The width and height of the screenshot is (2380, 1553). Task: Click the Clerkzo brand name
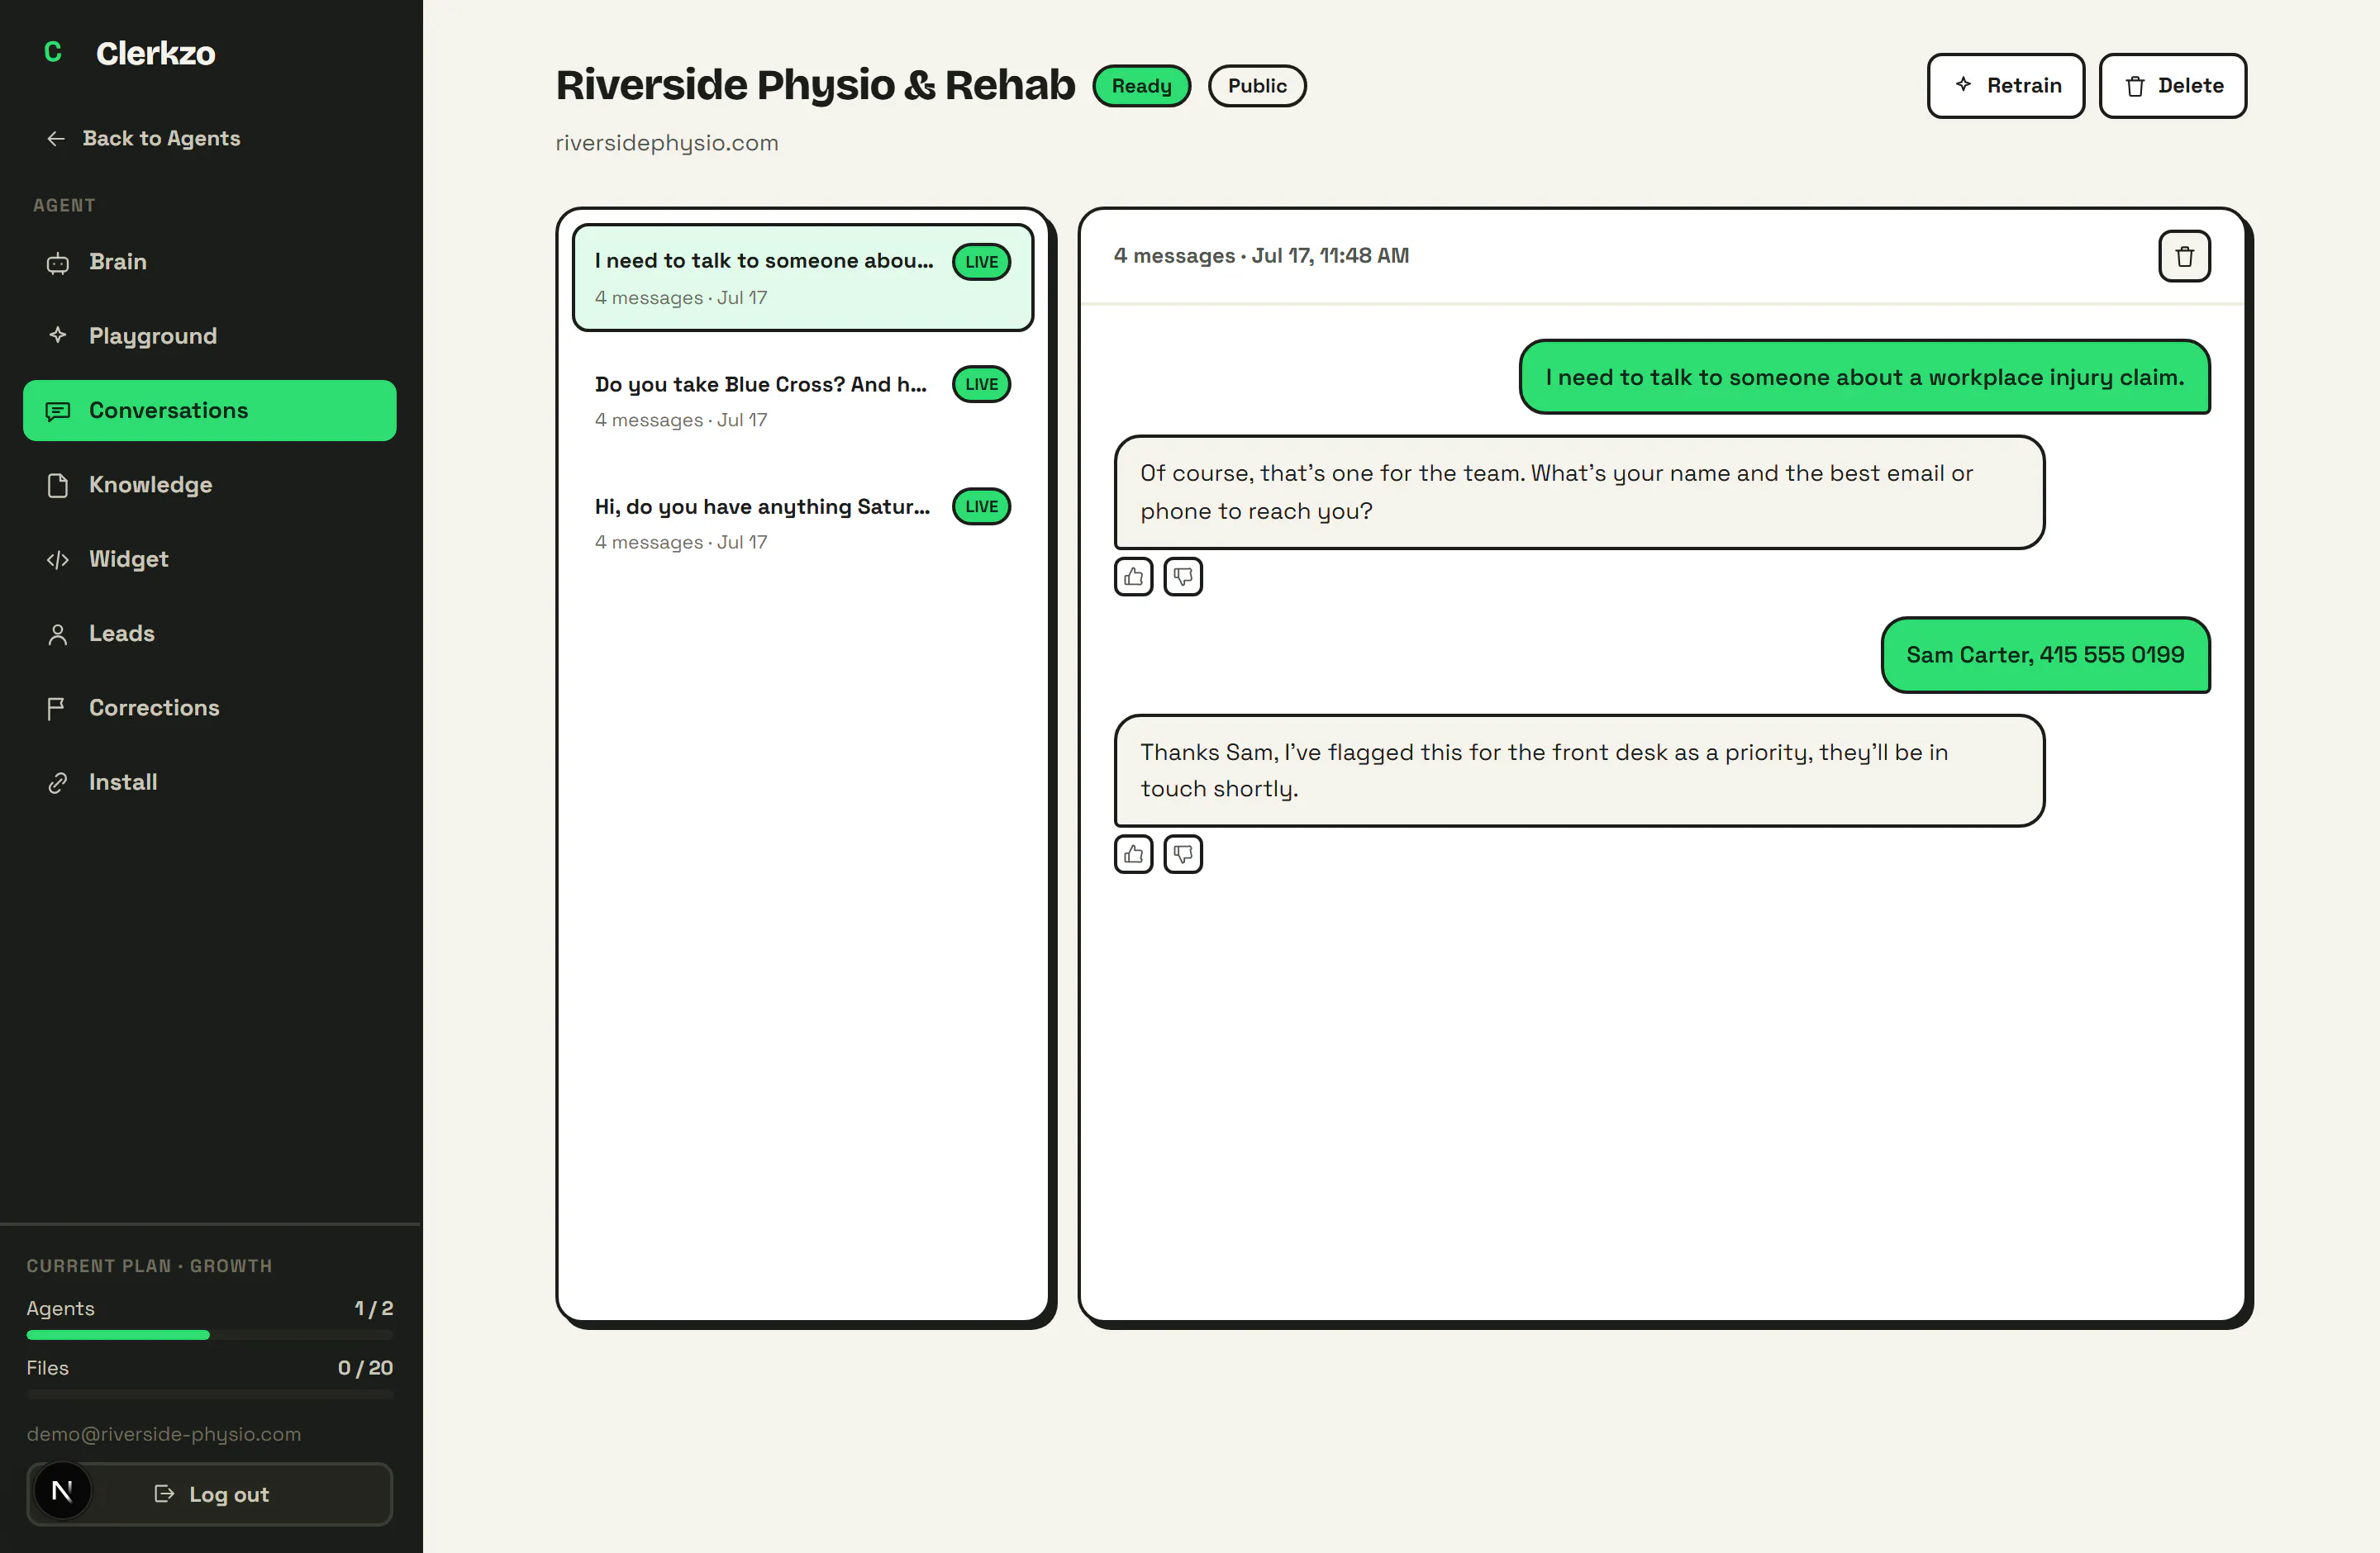[155, 54]
